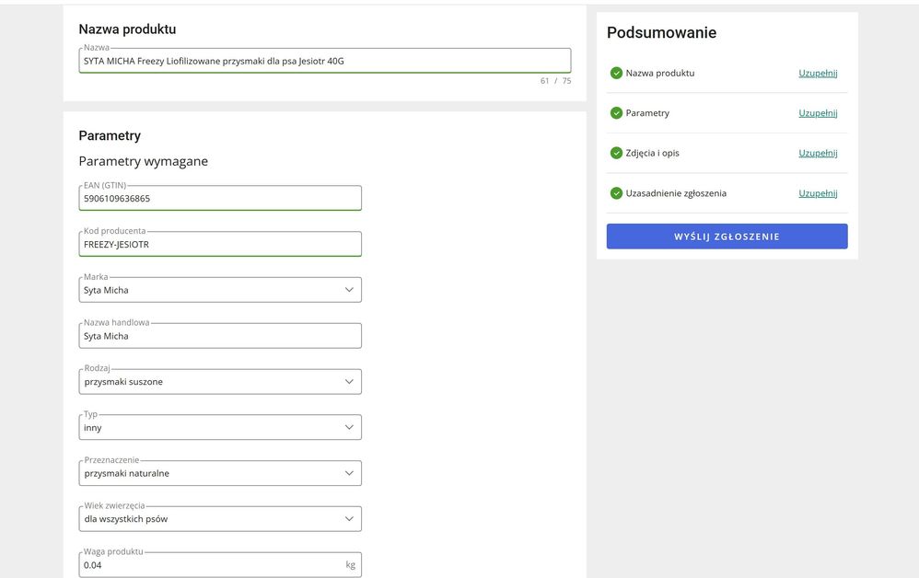The width and height of the screenshot is (919, 578).
Task: Open the Wiek zwierzęcia dropdown
Action: coord(349,519)
